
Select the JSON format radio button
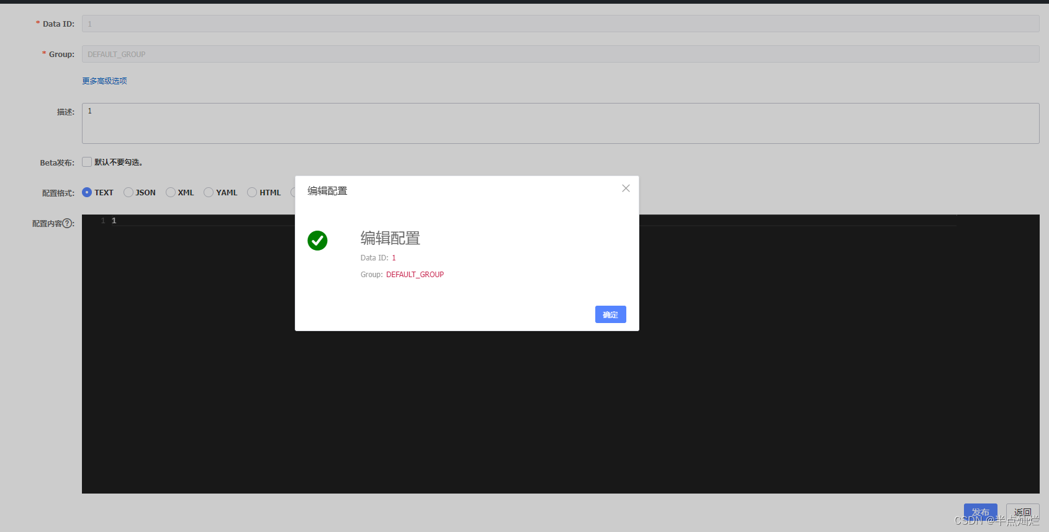[x=128, y=192]
